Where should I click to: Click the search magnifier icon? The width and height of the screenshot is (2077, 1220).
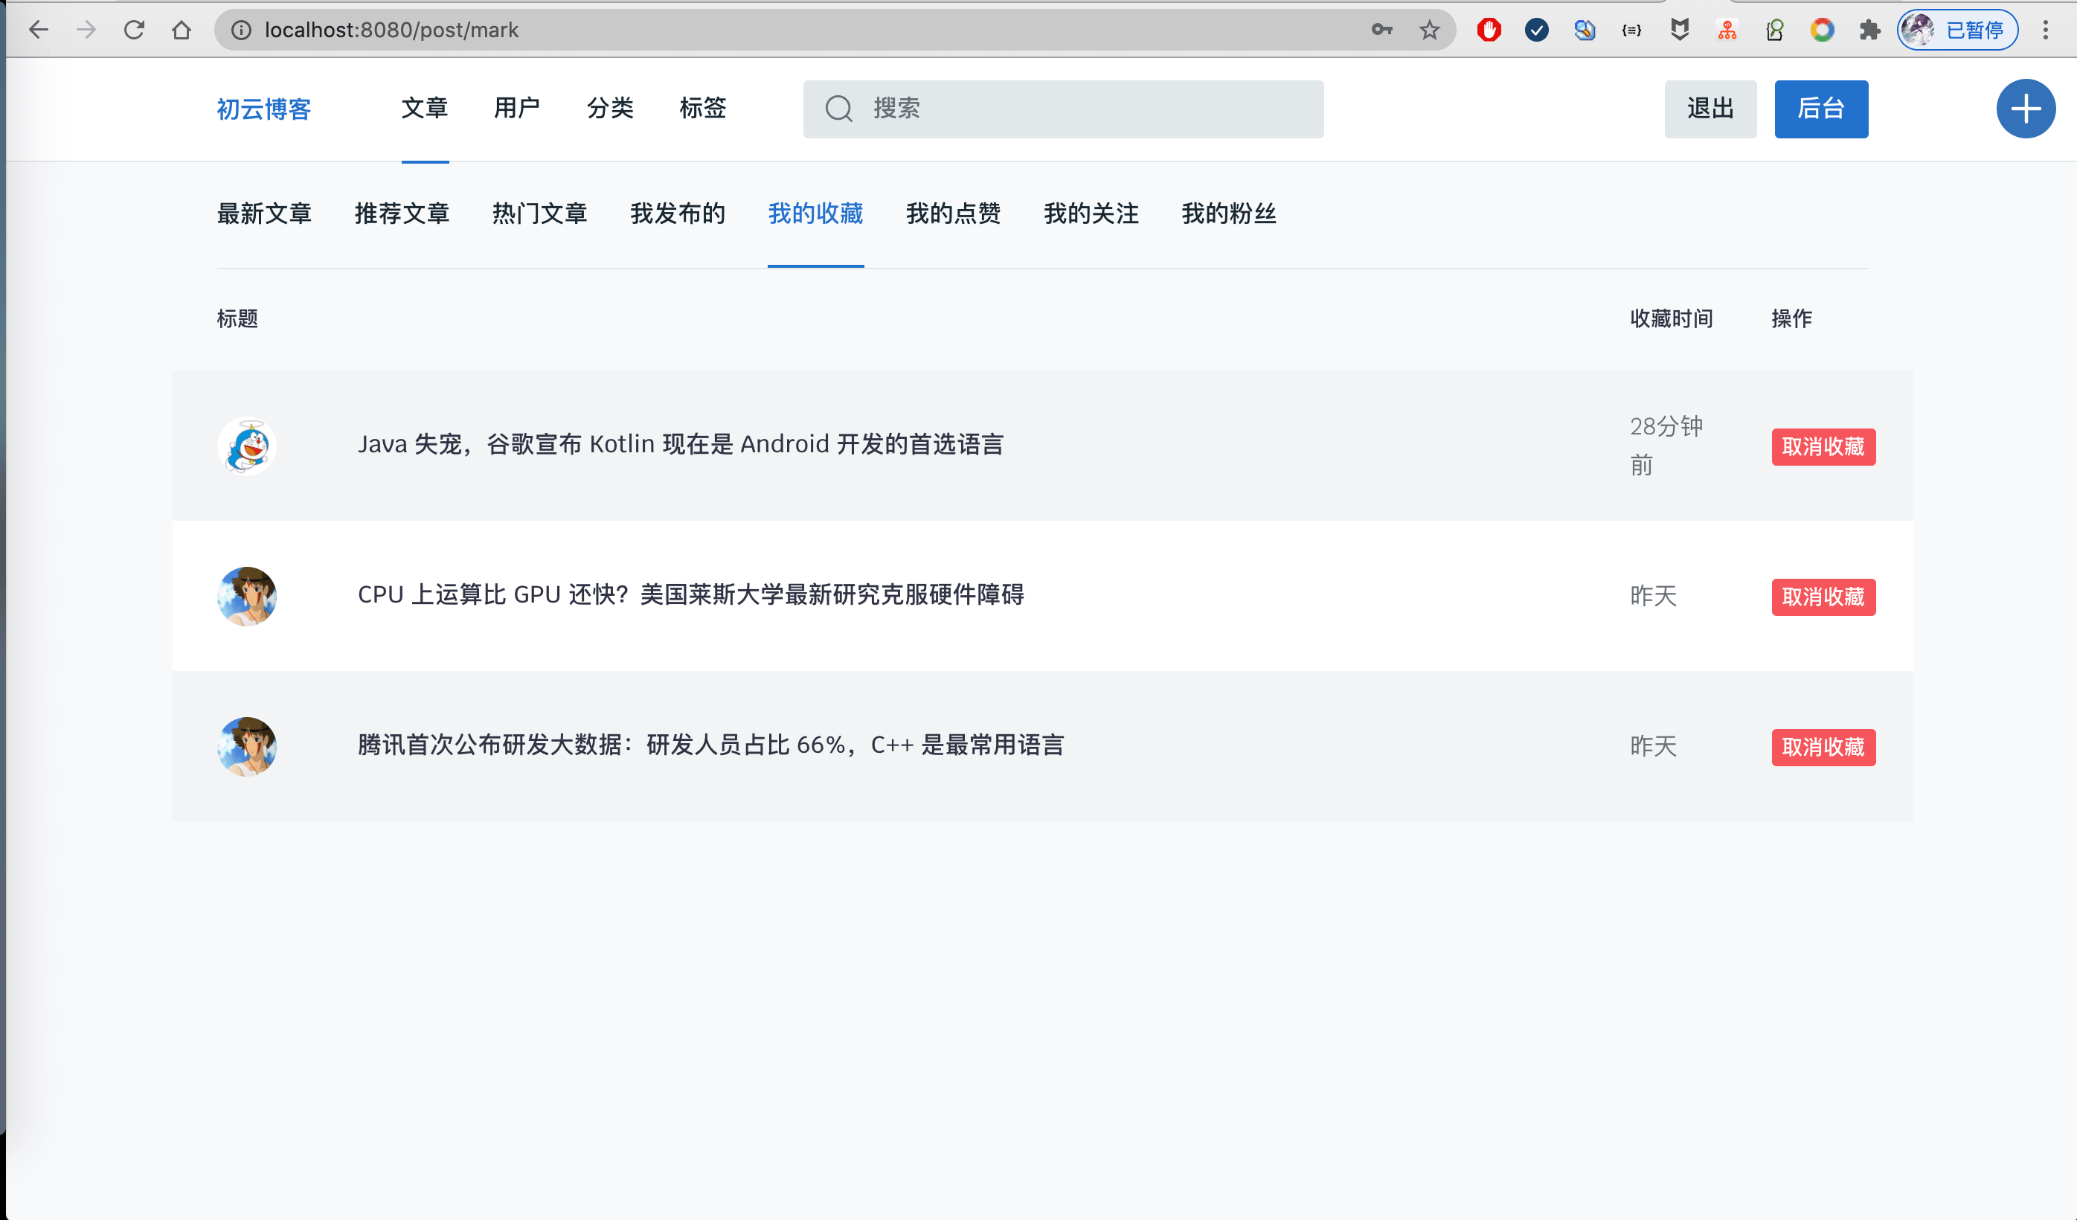pyautogui.click(x=839, y=109)
